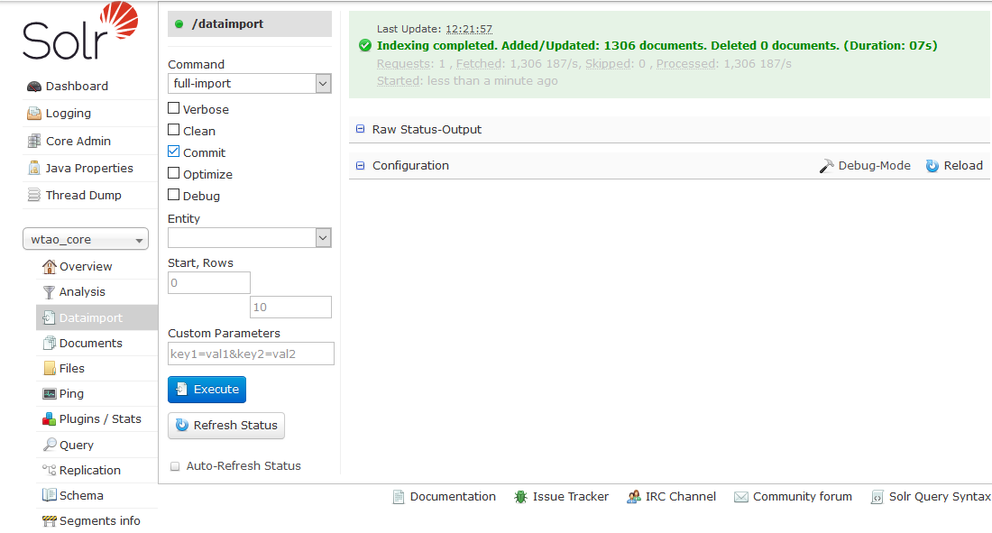The height and width of the screenshot is (533, 992).
Task: Click the Java Properties icon
Action: tap(34, 168)
